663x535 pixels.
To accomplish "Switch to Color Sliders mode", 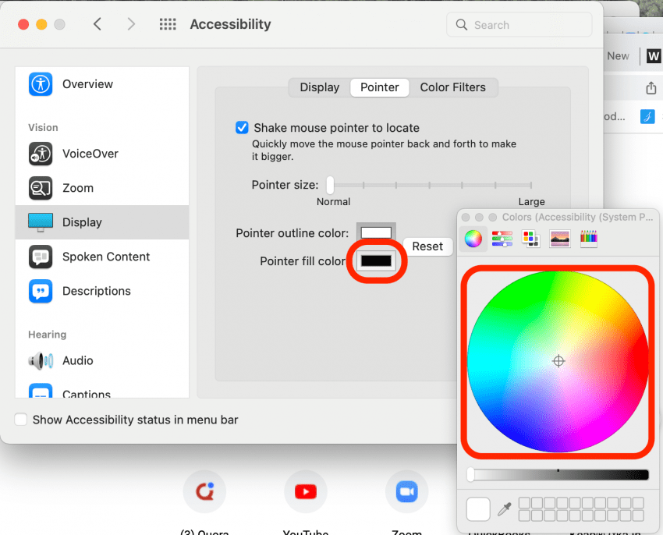I will pyautogui.click(x=502, y=239).
